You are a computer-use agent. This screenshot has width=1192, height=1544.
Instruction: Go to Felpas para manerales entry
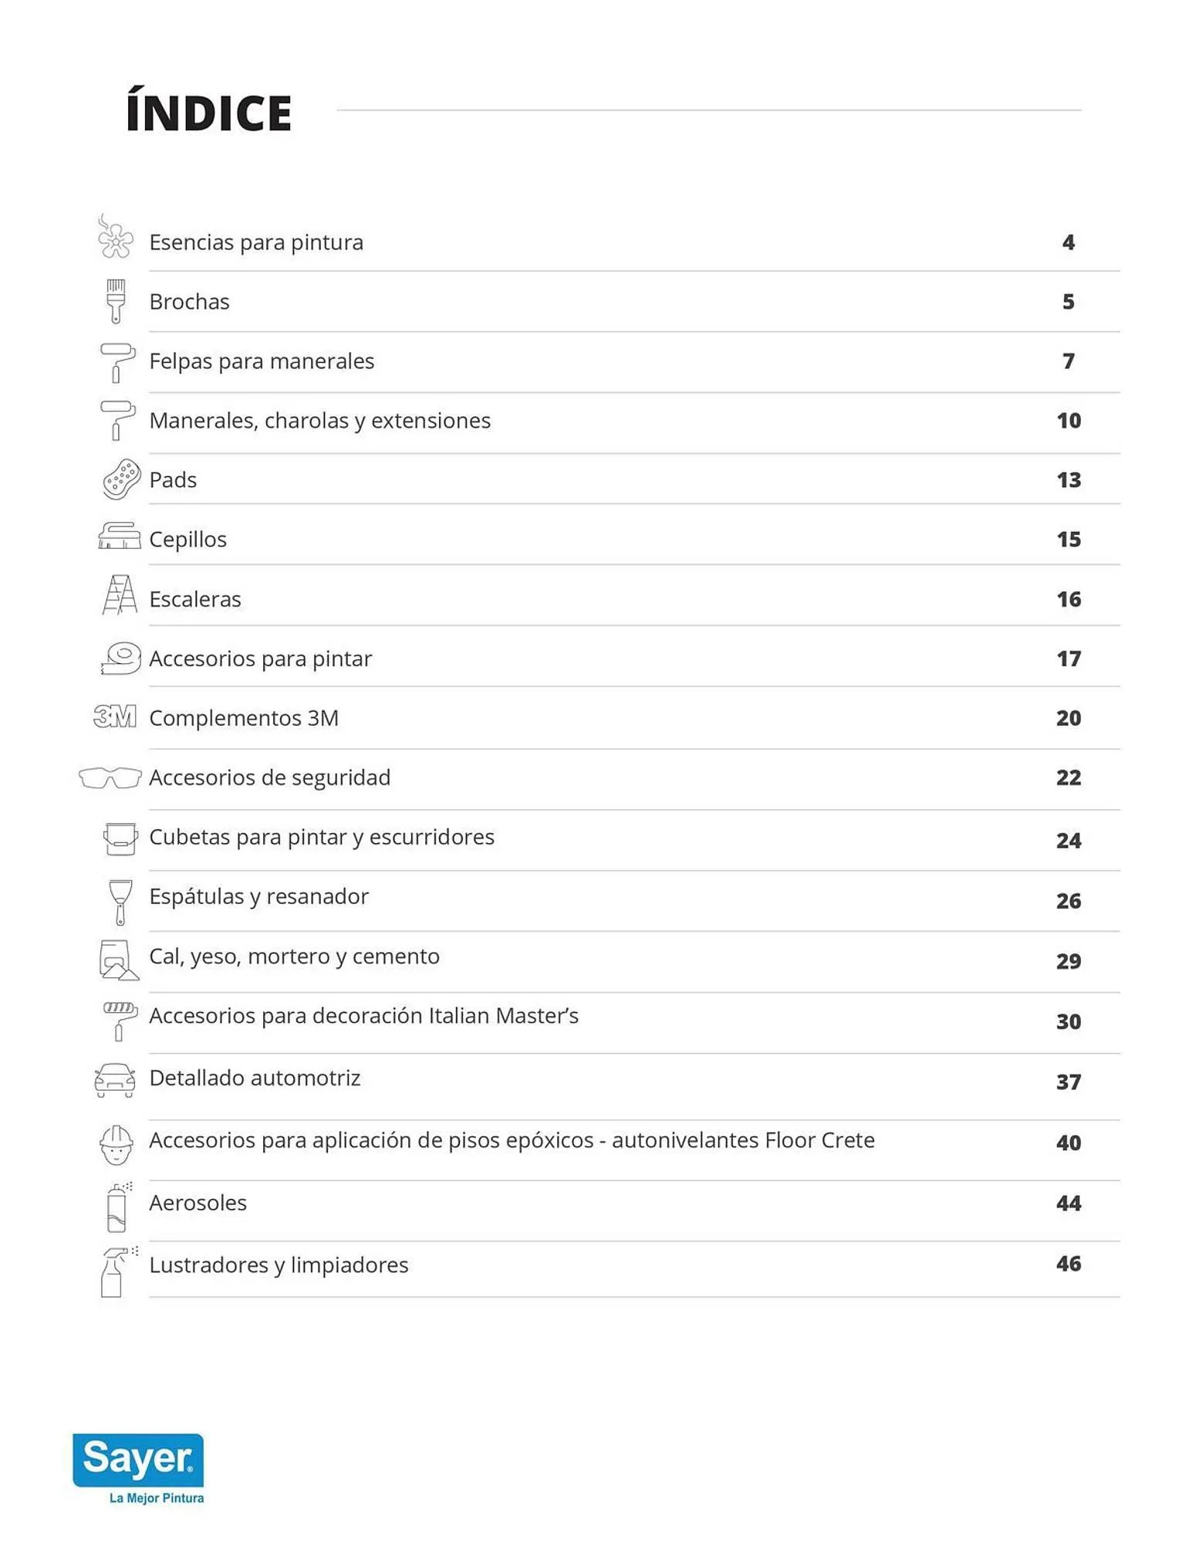[x=262, y=361]
